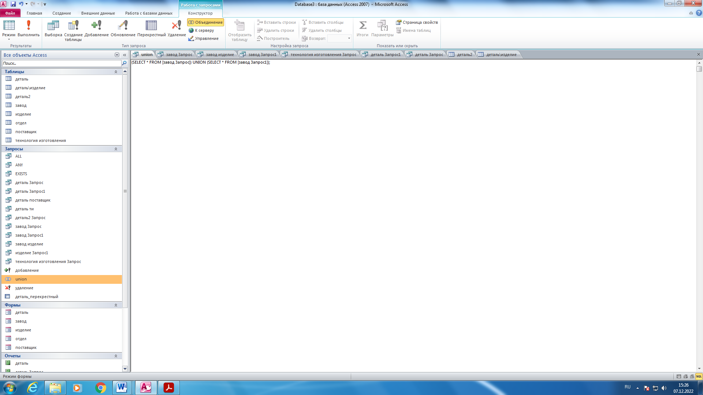
Task: Switch to Внешние данные ribbon tab
Action: tap(98, 13)
